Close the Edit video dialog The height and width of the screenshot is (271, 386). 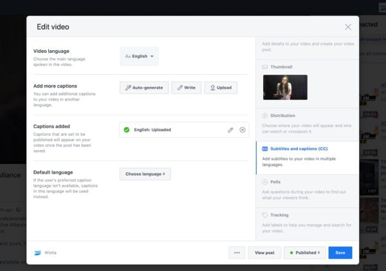(x=348, y=27)
